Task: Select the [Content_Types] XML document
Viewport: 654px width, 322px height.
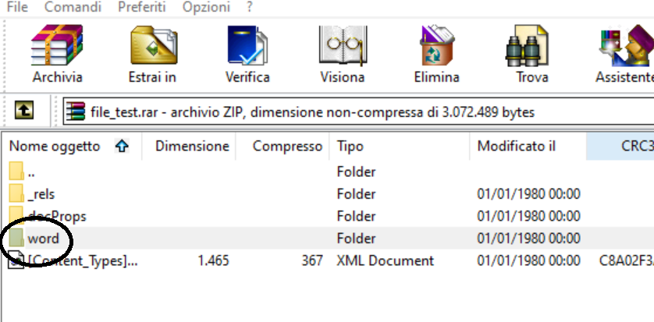Action: [x=82, y=261]
